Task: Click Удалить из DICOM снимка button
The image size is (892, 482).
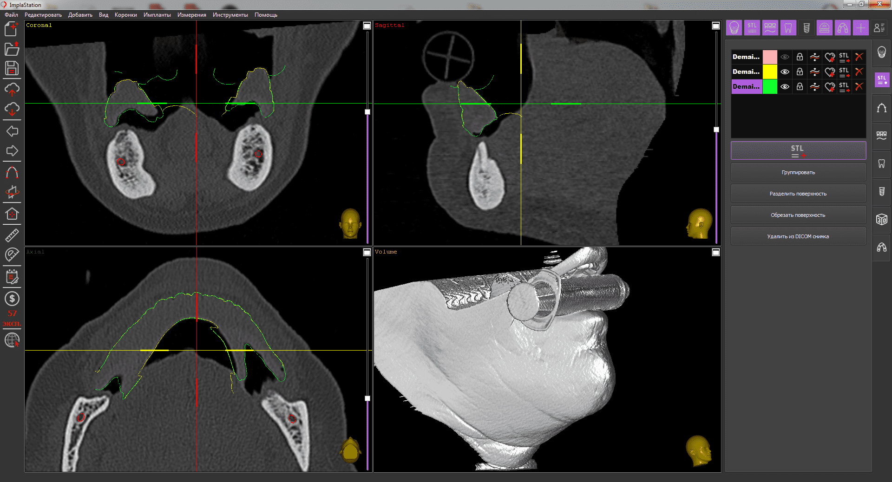Action: (x=798, y=236)
